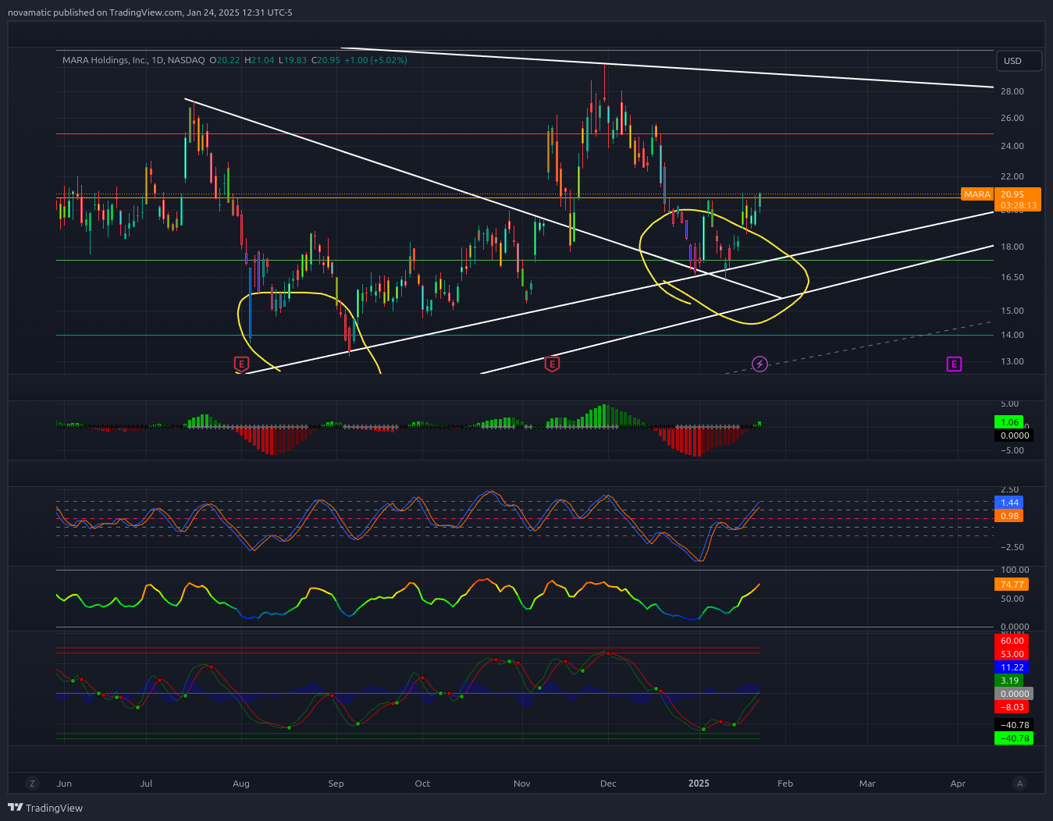Open the purple upcoming earnings E marker

(954, 364)
